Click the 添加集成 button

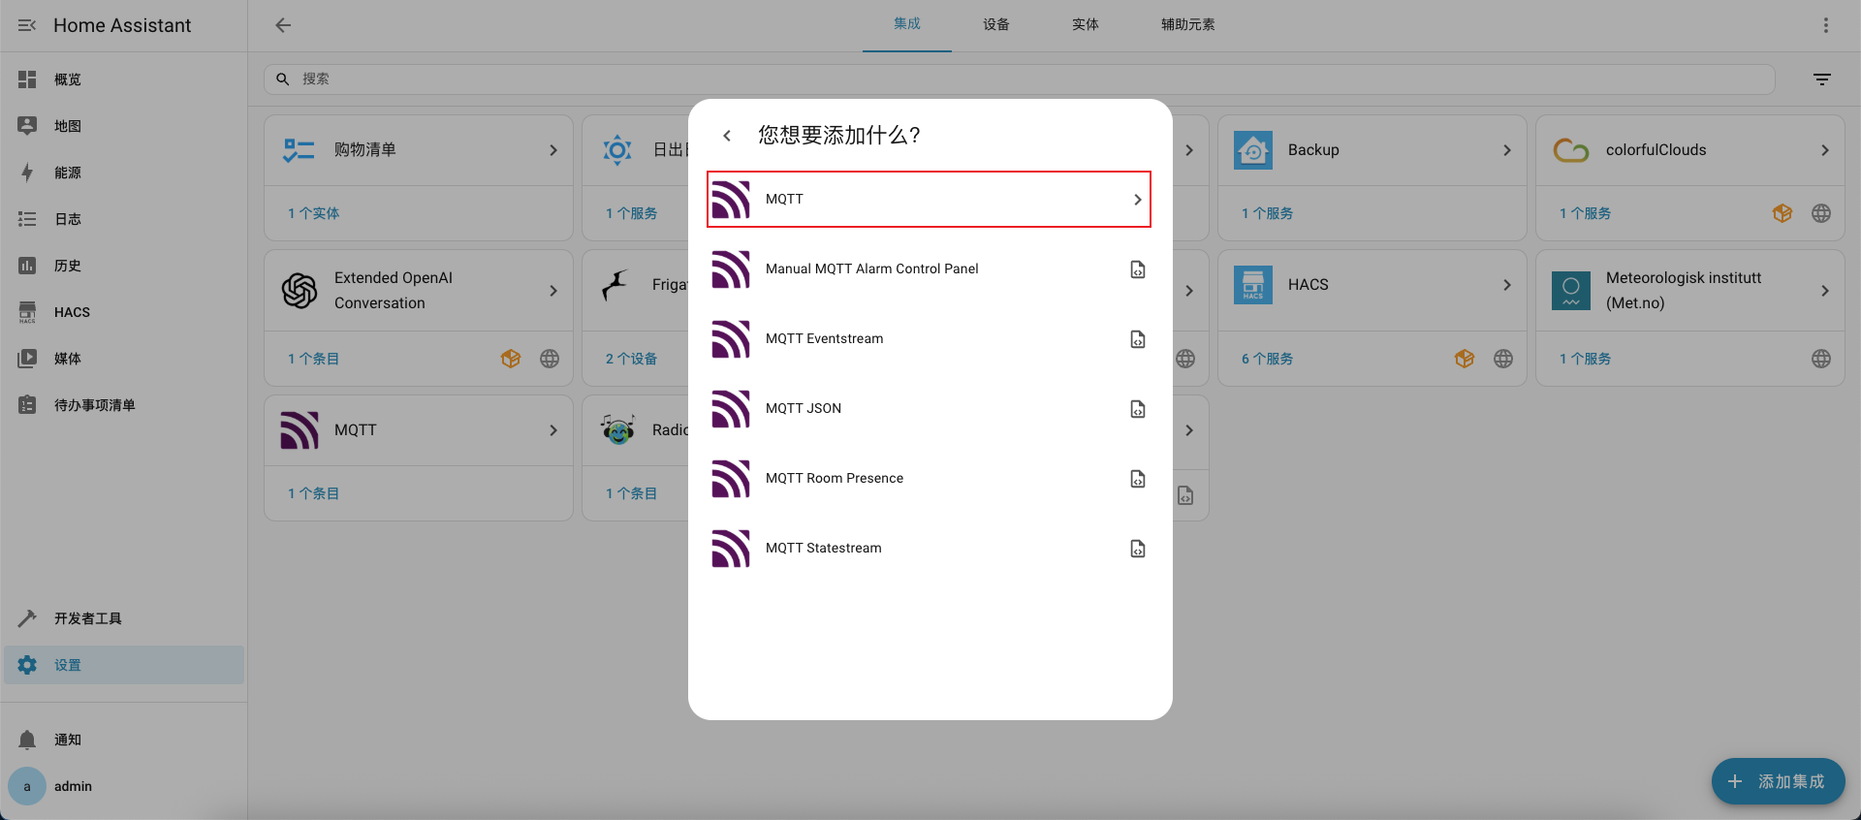(1778, 781)
